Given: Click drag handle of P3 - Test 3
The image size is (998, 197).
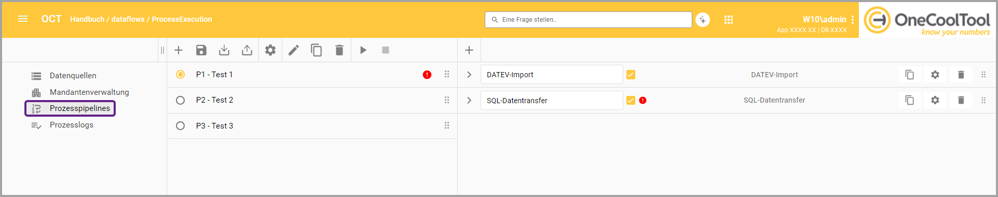Looking at the screenshot, I should click(x=447, y=125).
